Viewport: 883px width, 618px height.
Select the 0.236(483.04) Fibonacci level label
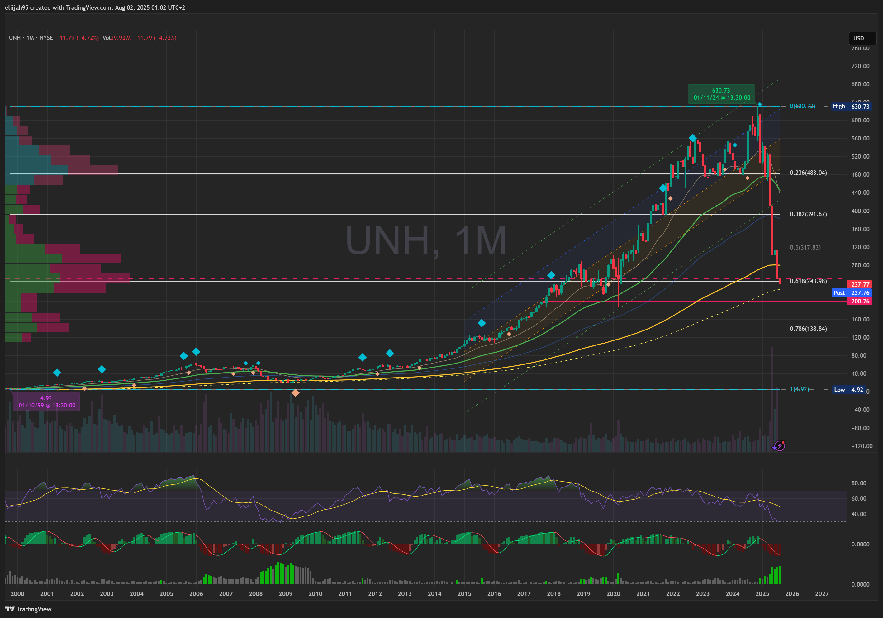808,173
